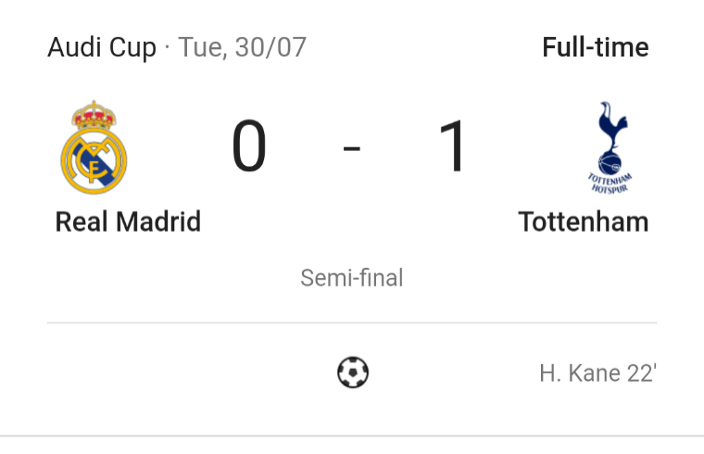Click the divider line below Semi-final
This screenshot has width=704, height=454.
(352, 323)
